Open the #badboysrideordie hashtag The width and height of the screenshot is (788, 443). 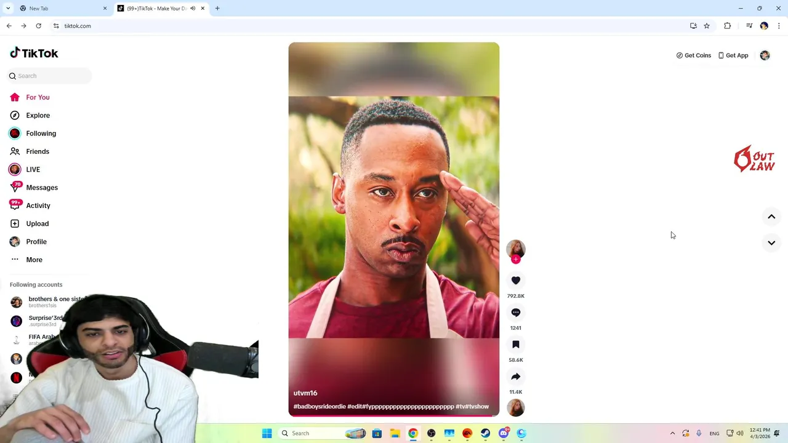(320, 407)
